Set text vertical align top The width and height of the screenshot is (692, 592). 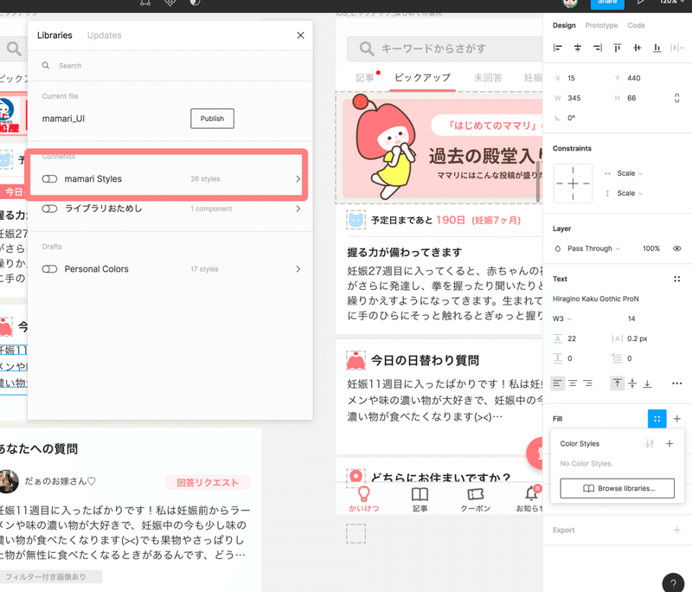point(618,383)
